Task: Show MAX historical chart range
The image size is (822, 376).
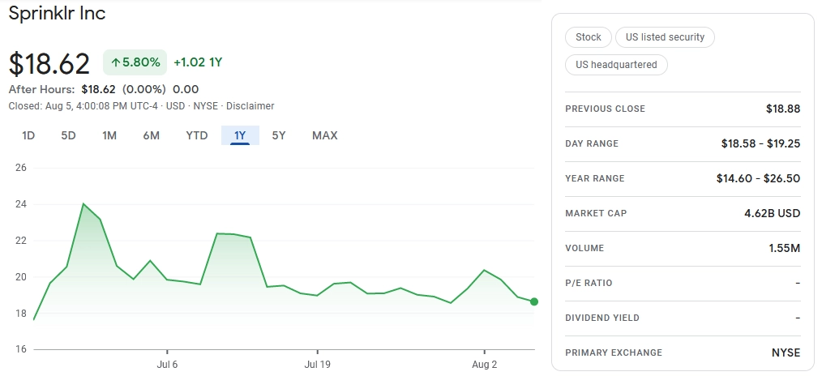Action: [x=324, y=135]
